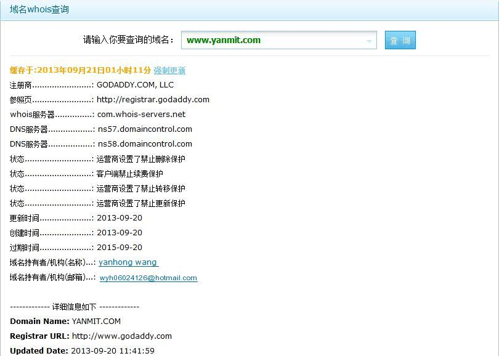Image resolution: width=499 pixels, height=356 pixels.
Task: Click the Updated Date 2013-09-20 11:41:59 value
Action: [x=113, y=351]
